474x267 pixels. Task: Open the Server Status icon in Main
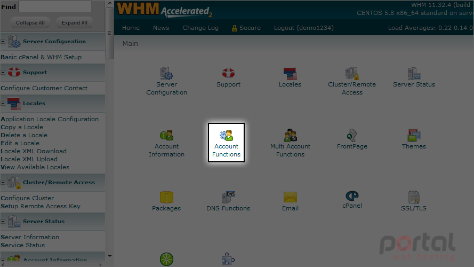tap(414, 74)
